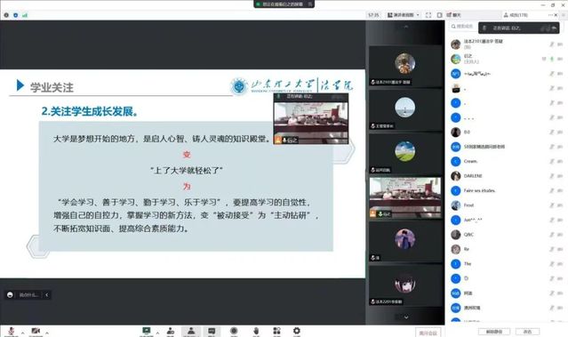Open the speaker view layout dropdown
568x337 pixels.
tap(404, 15)
